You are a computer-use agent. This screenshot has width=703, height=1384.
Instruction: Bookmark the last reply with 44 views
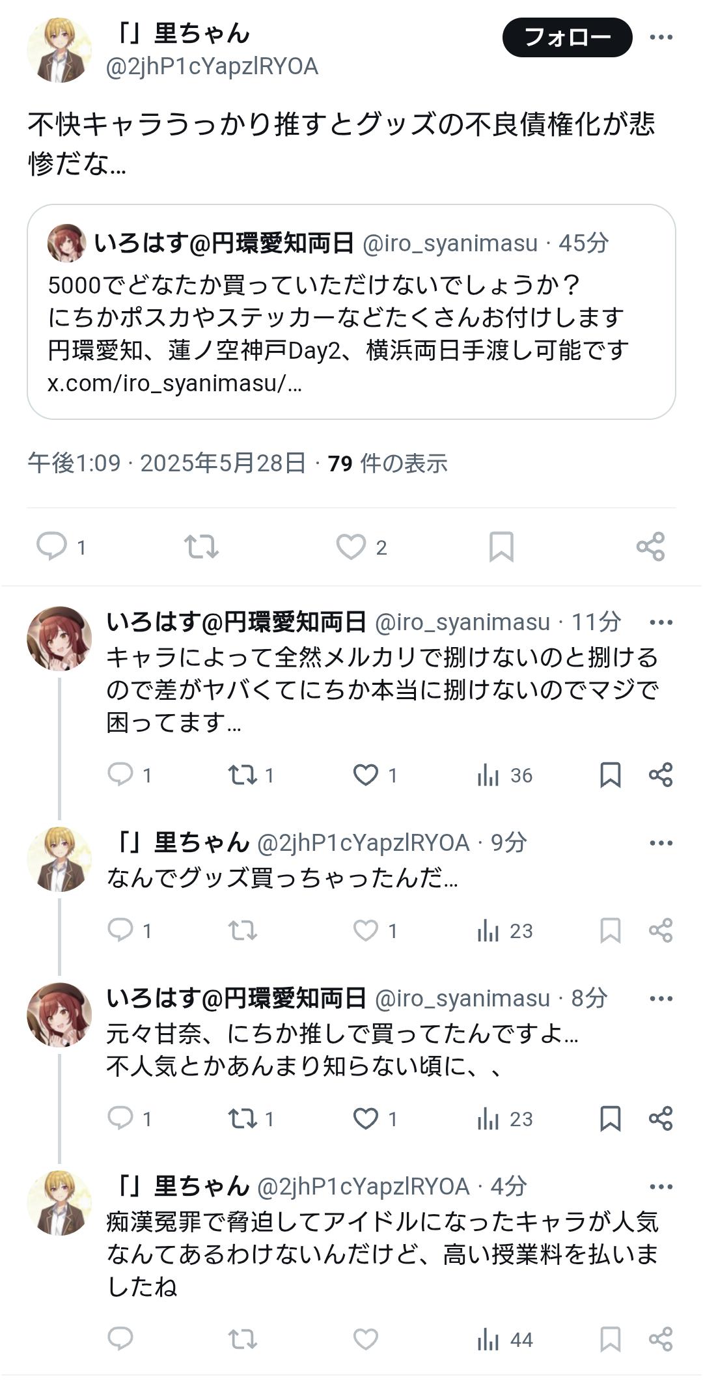click(610, 1339)
